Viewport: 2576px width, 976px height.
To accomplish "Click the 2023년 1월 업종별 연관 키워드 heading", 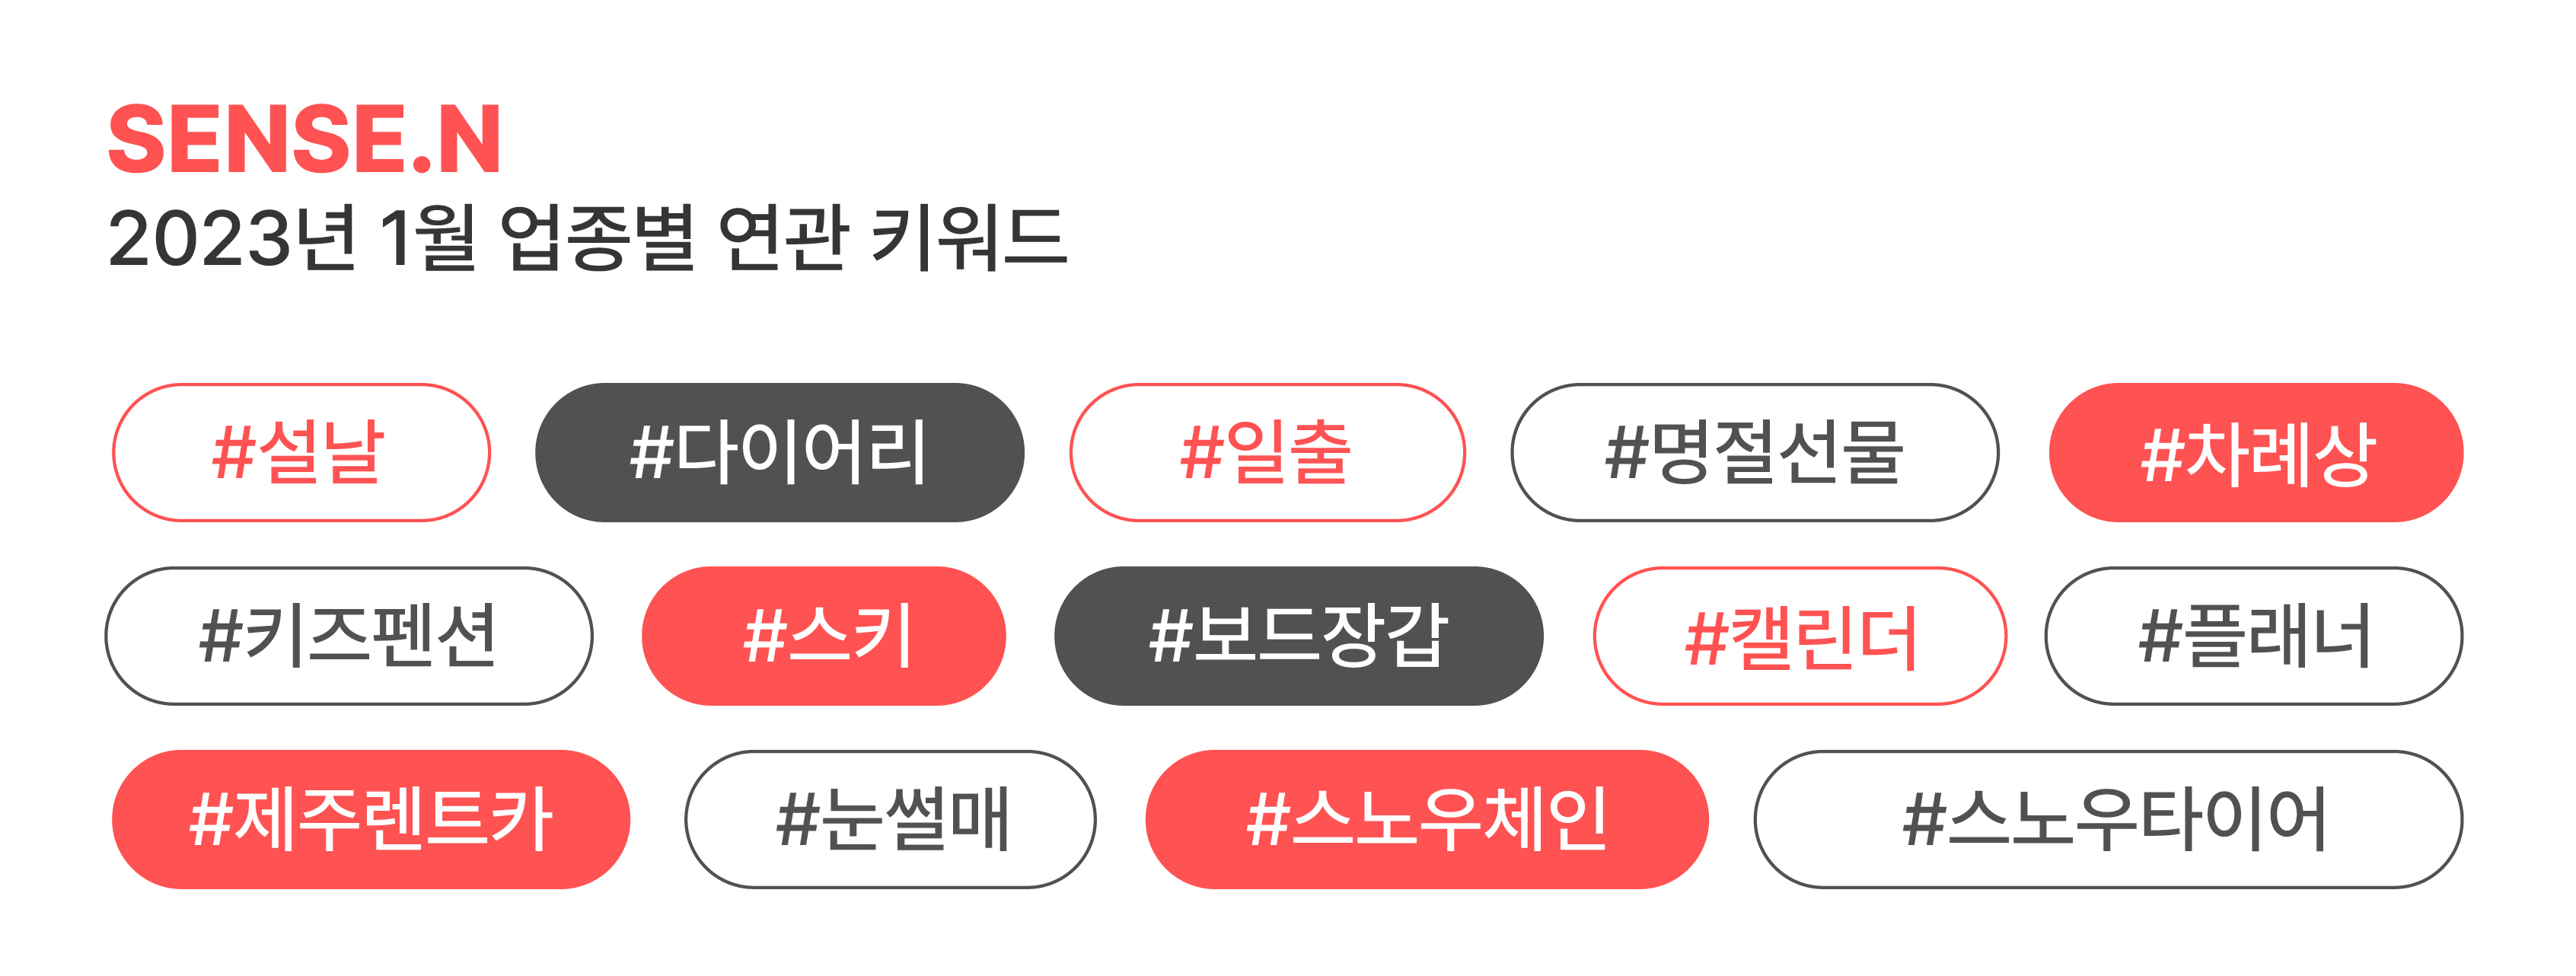I will 588,238.
